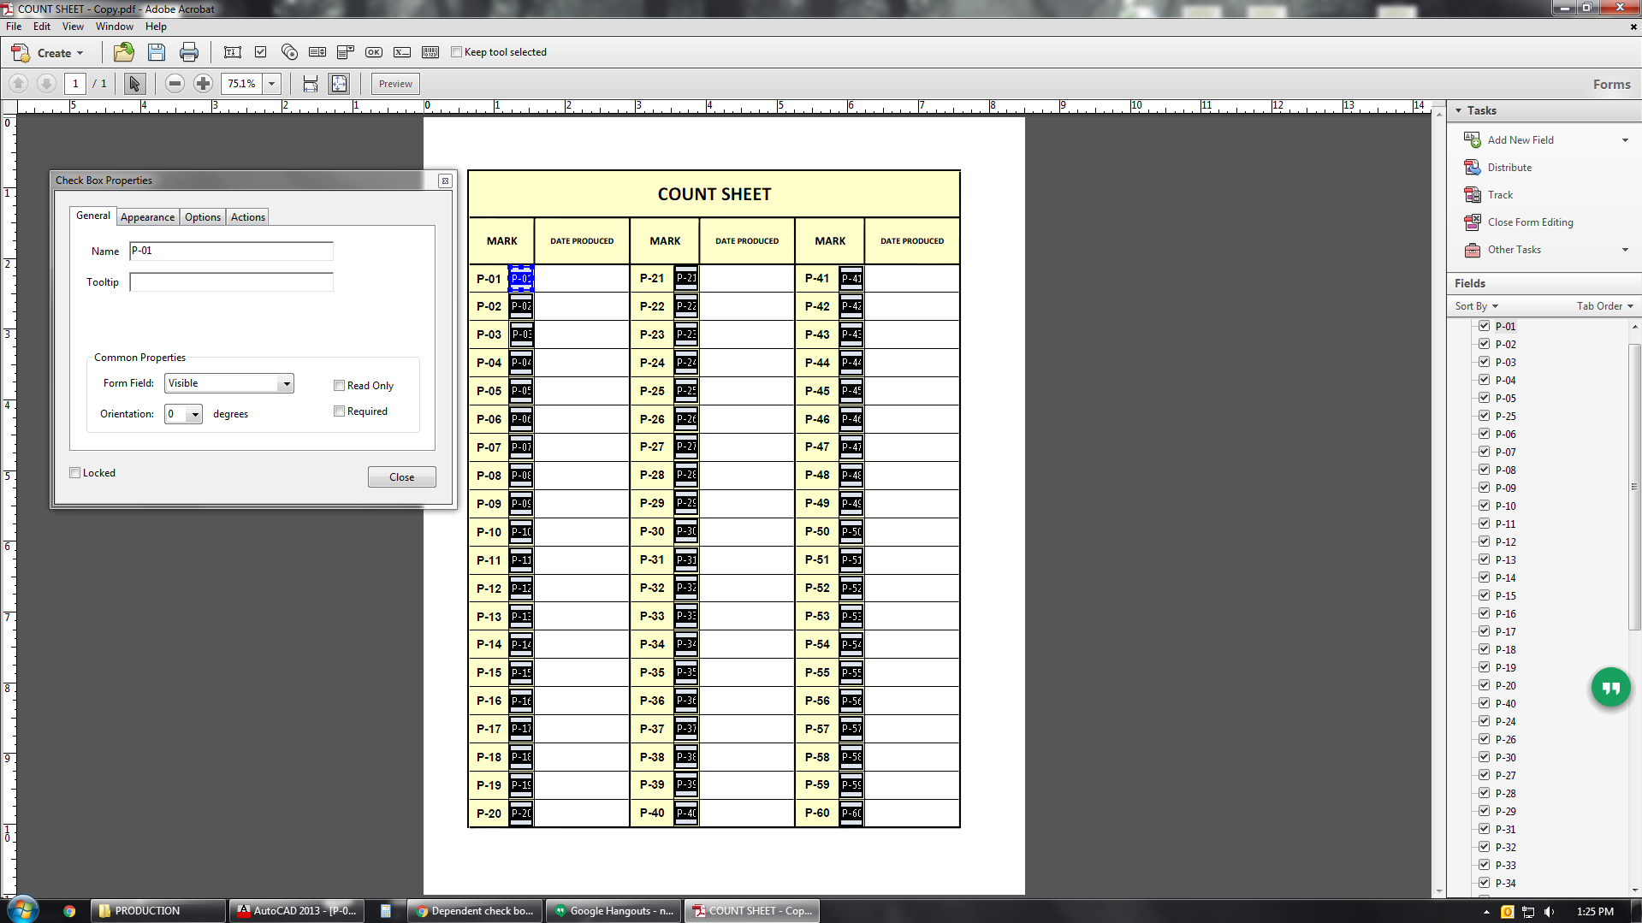Image resolution: width=1642 pixels, height=923 pixels.
Task: Click the Add New Field icon
Action: (x=1473, y=139)
